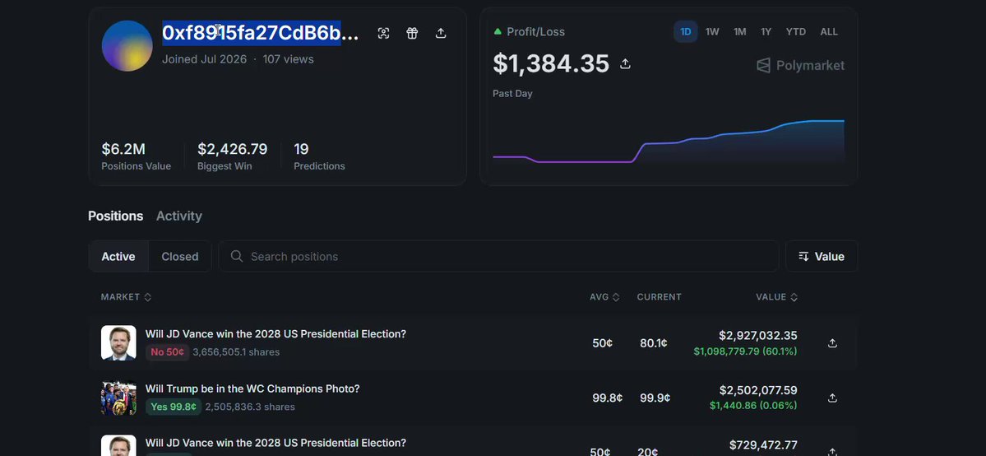Image resolution: width=986 pixels, height=456 pixels.
Task: Click the $6.2M Positions Value stat
Action: (x=136, y=156)
